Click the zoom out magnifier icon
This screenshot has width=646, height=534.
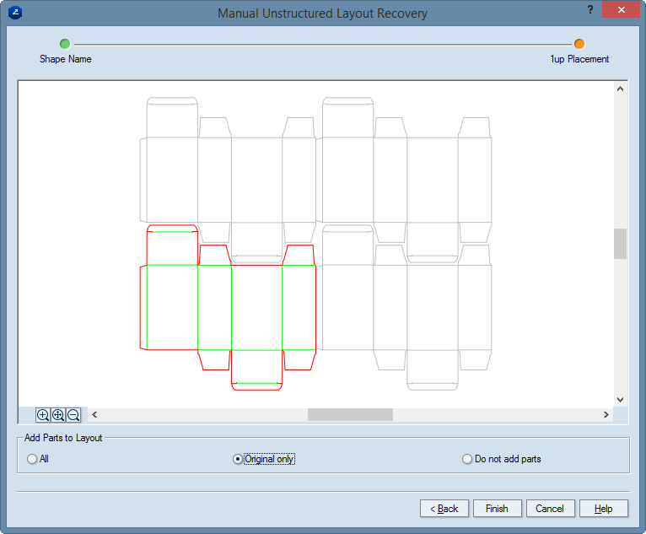point(73,415)
